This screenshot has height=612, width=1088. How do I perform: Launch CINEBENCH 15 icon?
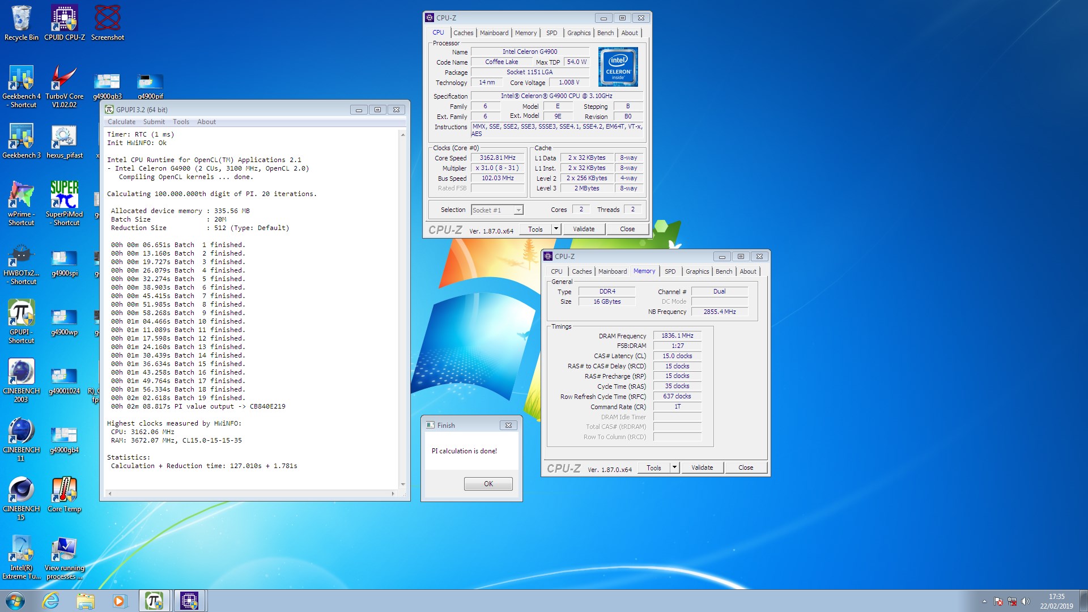(22, 499)
